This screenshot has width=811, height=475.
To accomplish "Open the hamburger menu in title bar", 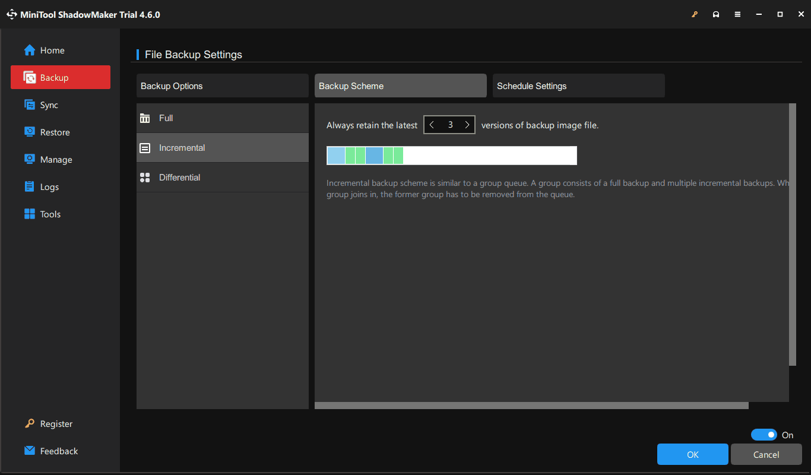I will tap(737, 14).
